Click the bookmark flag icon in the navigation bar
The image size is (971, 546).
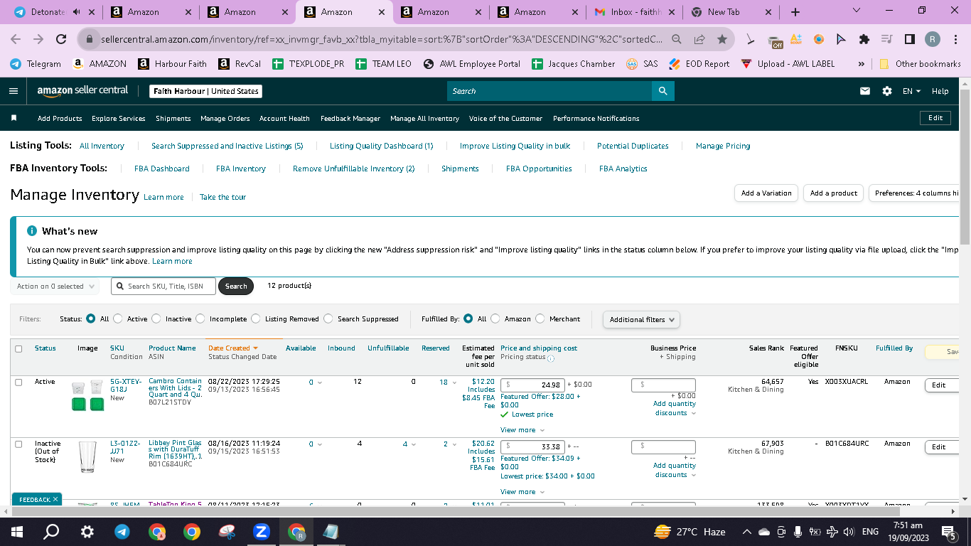pos(14,118)
